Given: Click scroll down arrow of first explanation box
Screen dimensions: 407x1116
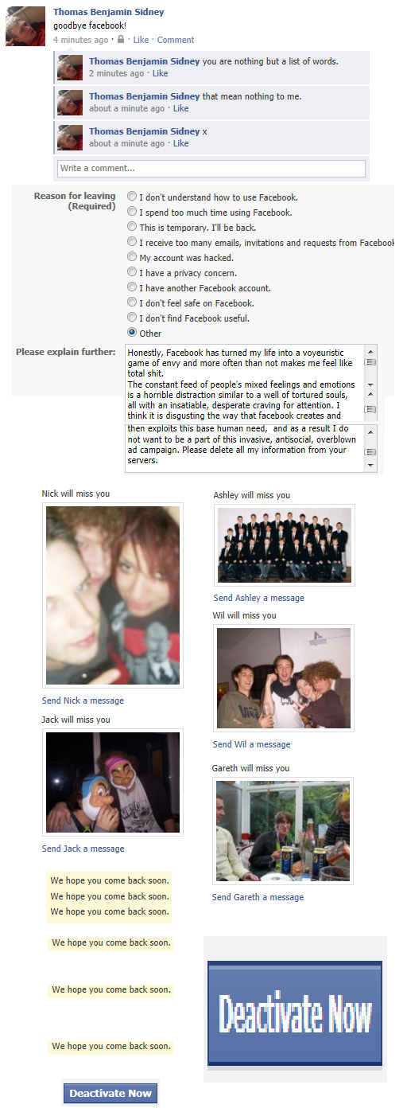Looking at the screenshot, I should pyautogui.click(x=370, y=384).
